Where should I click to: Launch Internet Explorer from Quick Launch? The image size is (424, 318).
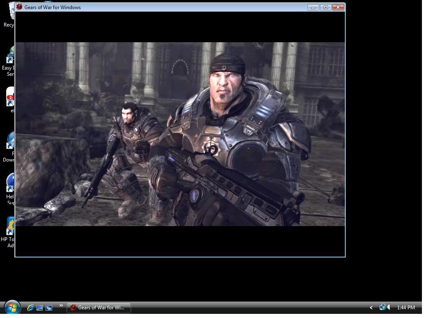[30, 308]
